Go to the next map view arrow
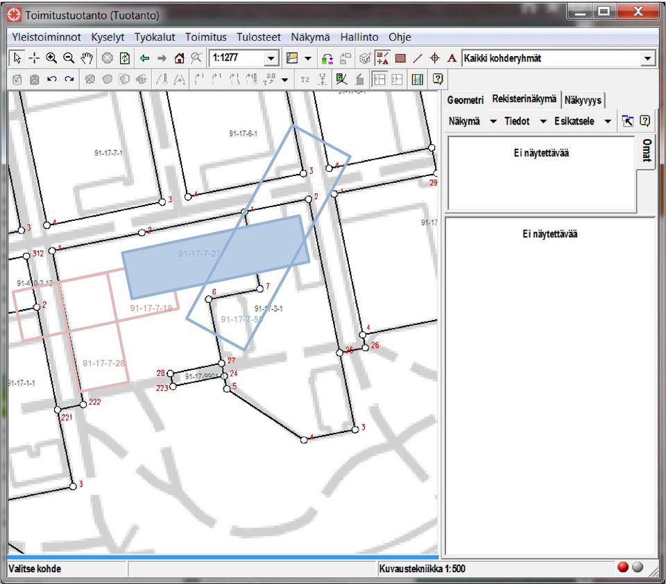Viewport: 666px width, 584px height. (162, 57)
